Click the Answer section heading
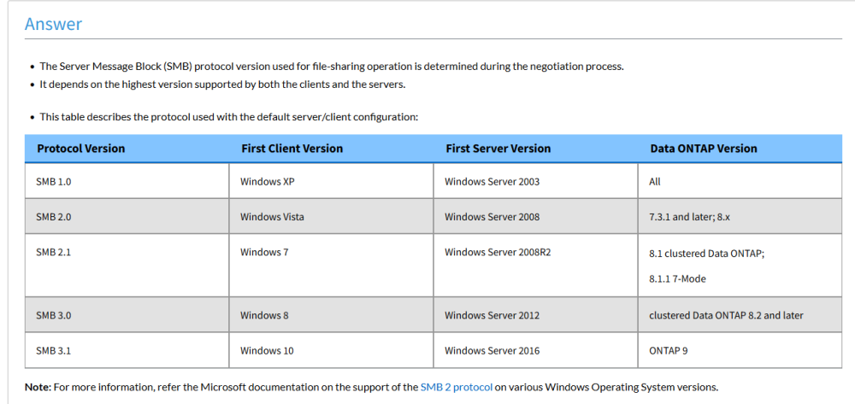The image size is (855, 404). pyautogui.click(x=53, y=24)
